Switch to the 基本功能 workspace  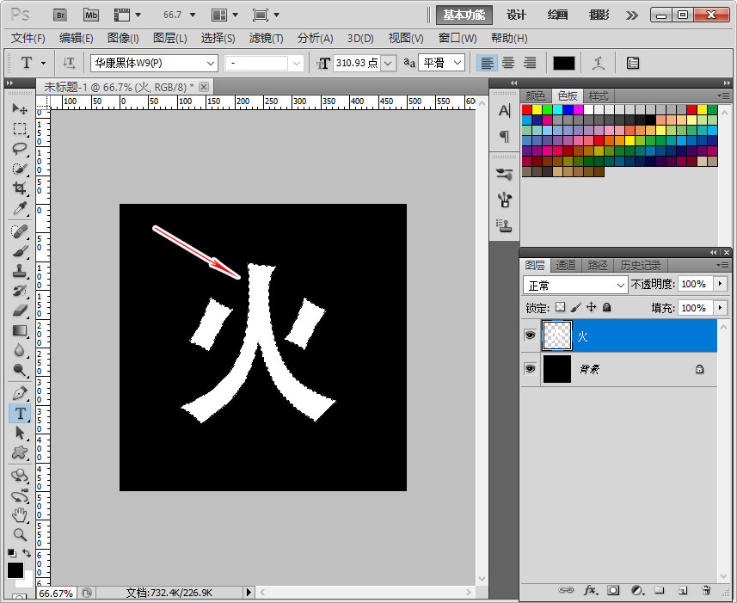point(464,15)
